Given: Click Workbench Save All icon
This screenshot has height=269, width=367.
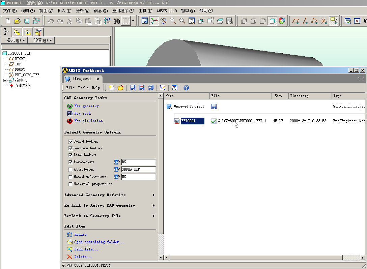Looking at the screenshot, I should click(x=151, y=88).
